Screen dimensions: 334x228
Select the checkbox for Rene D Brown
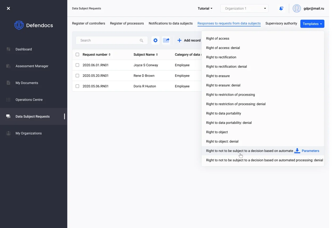click(77, 76)
